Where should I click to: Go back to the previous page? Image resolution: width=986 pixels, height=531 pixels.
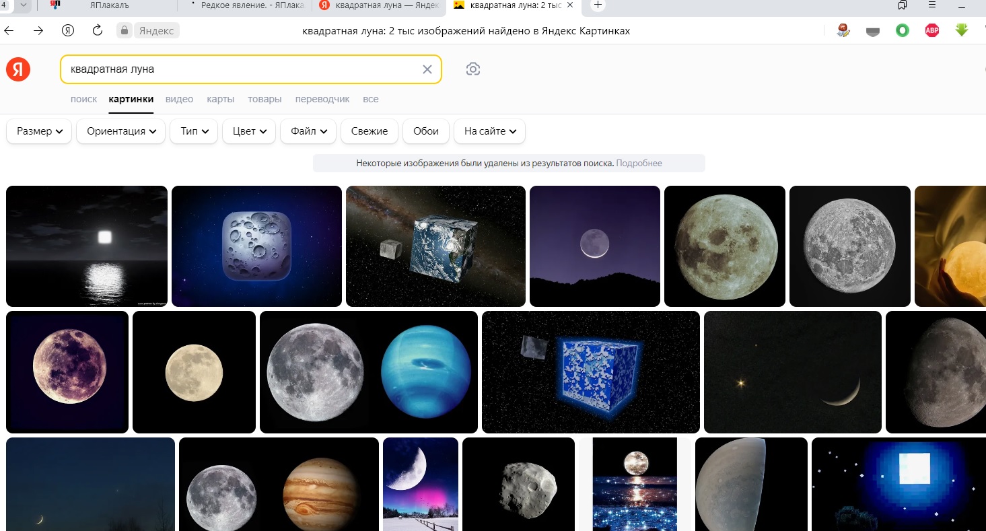(9, 30)
